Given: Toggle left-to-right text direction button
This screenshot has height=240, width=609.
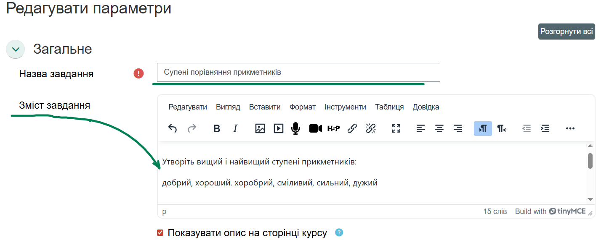Looking at the screenshot, I should [x=483, y=128].
